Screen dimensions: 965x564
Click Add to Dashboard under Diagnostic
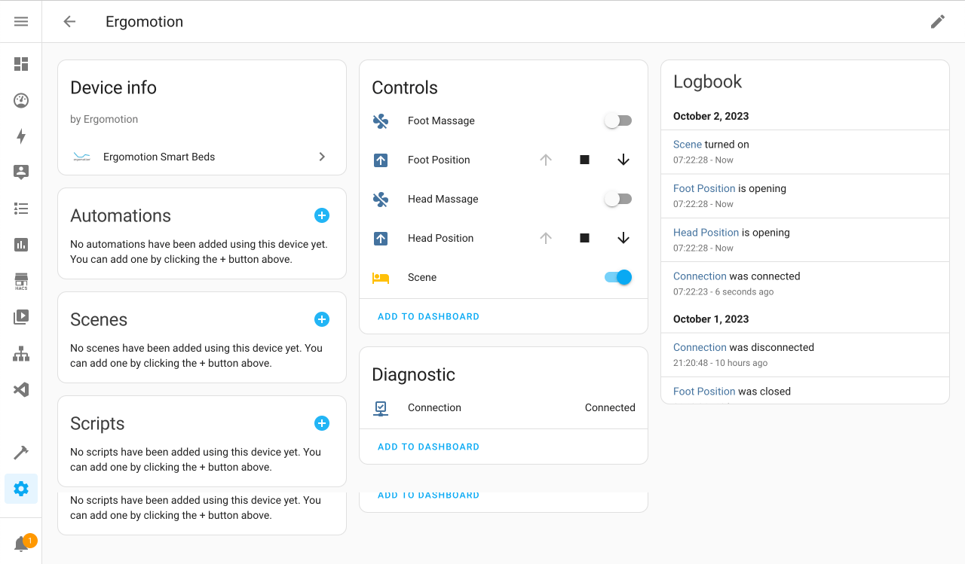[x=428, y=447]
